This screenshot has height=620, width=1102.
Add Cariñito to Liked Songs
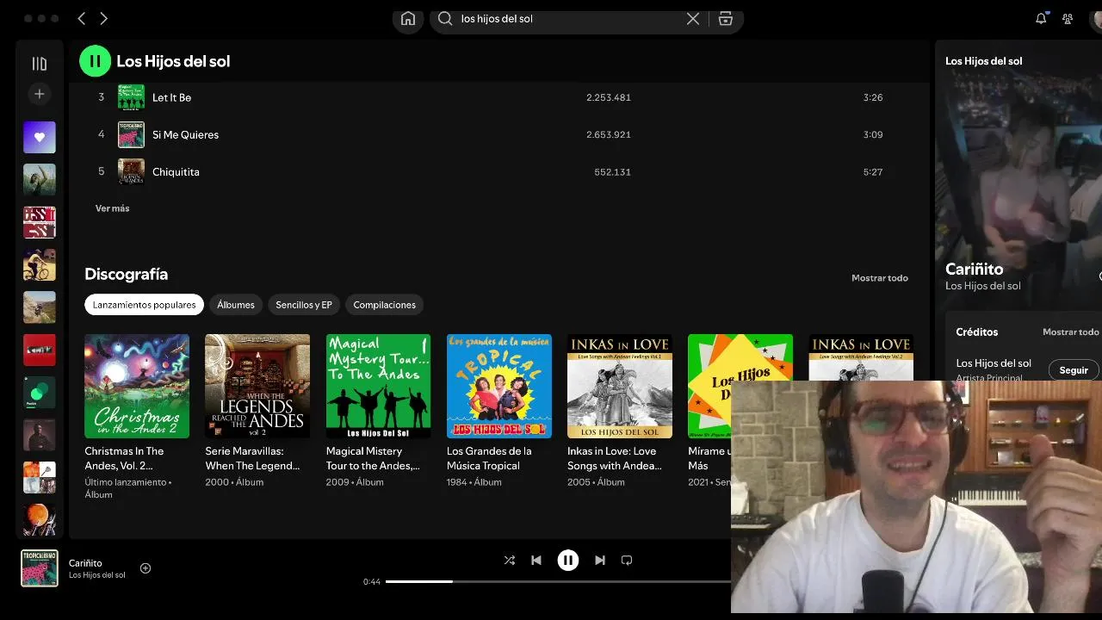(145, 567)
